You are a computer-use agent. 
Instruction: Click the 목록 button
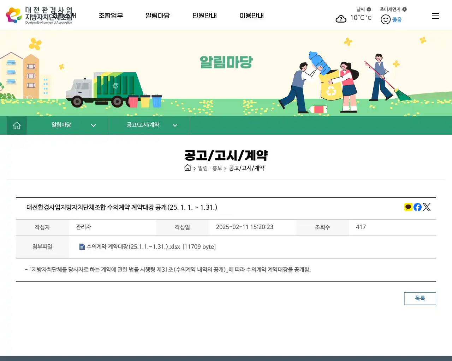point(420,298)
